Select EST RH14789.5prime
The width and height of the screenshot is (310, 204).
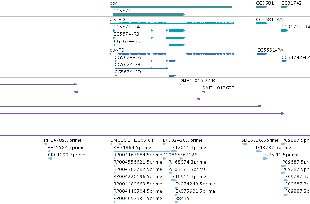[x=63, y=140]
